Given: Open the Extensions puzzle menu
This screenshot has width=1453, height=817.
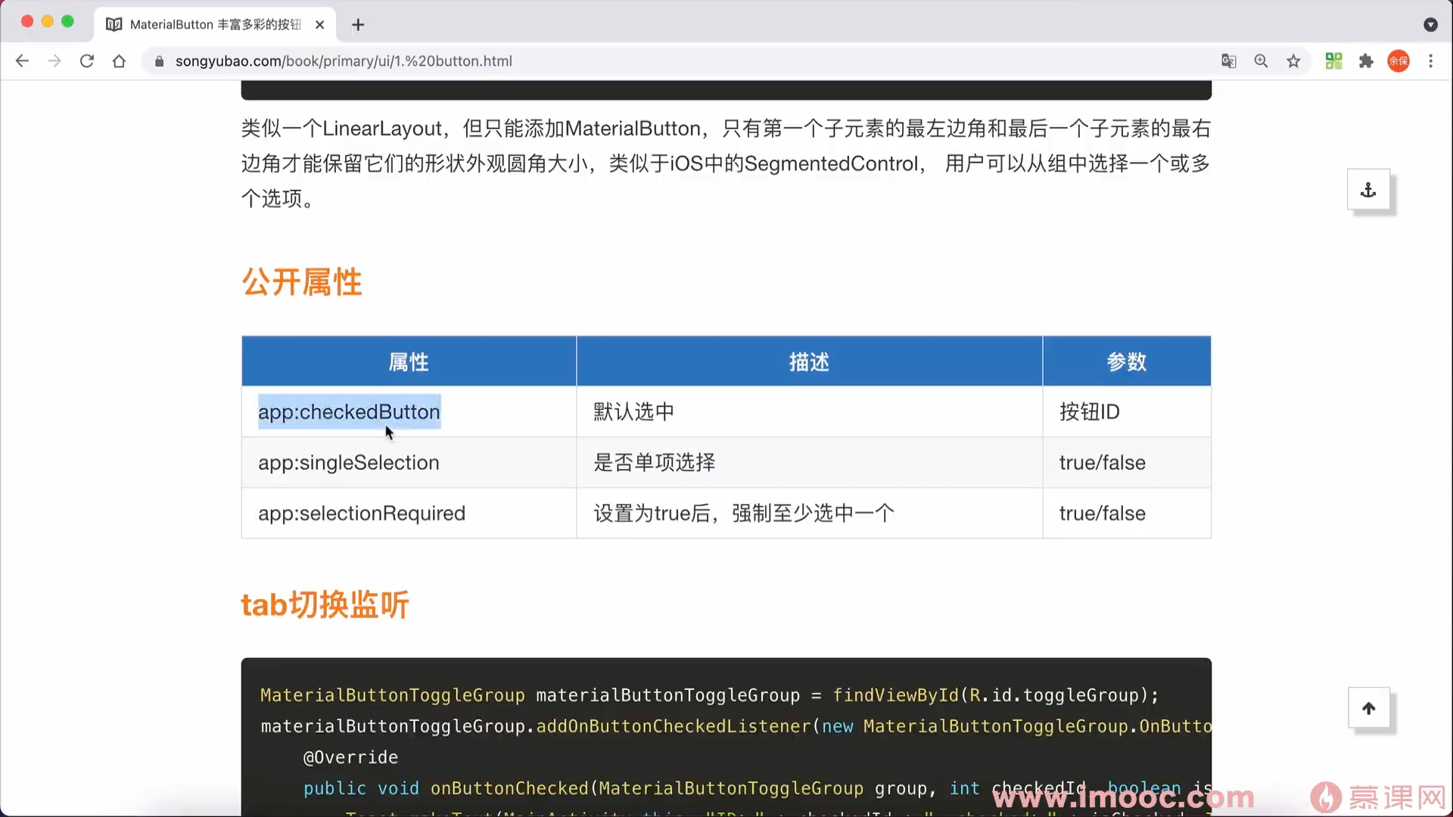Looking at the screenshot, I should point(1366,61).
